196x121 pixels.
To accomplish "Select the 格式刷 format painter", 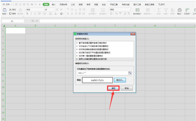I will (20, 12).
